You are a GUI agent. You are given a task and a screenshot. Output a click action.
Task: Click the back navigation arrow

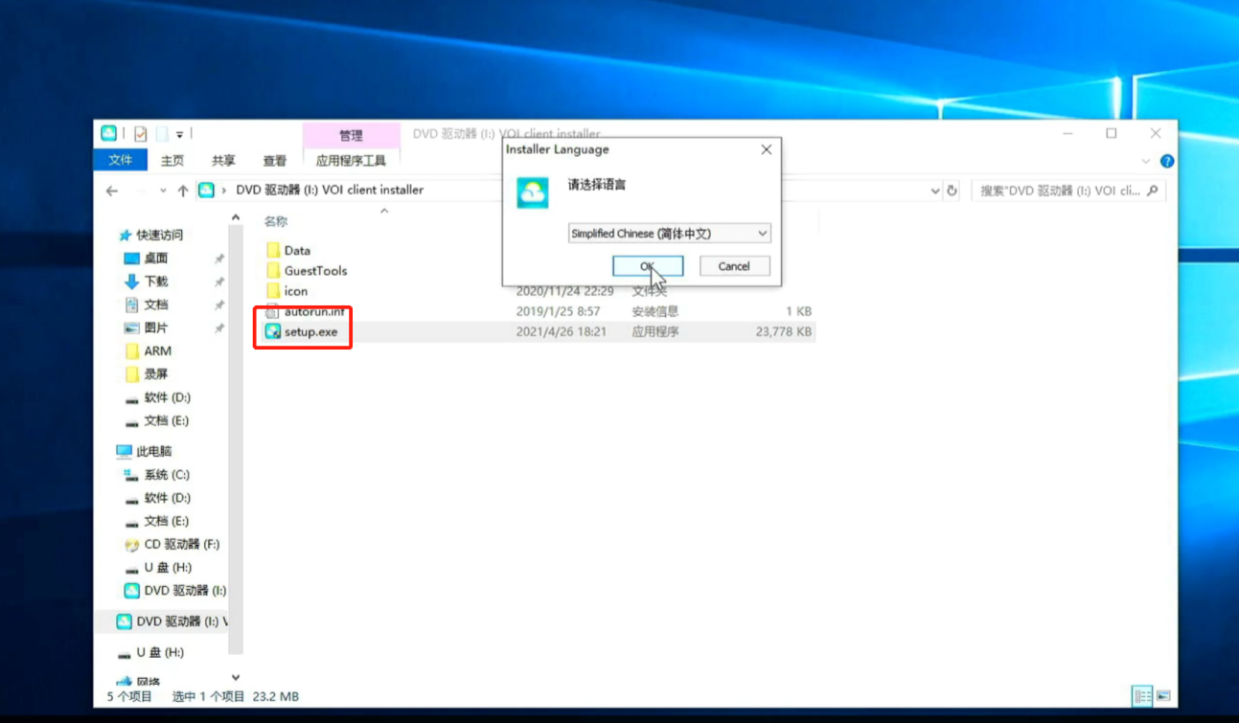tap(112, 191)
